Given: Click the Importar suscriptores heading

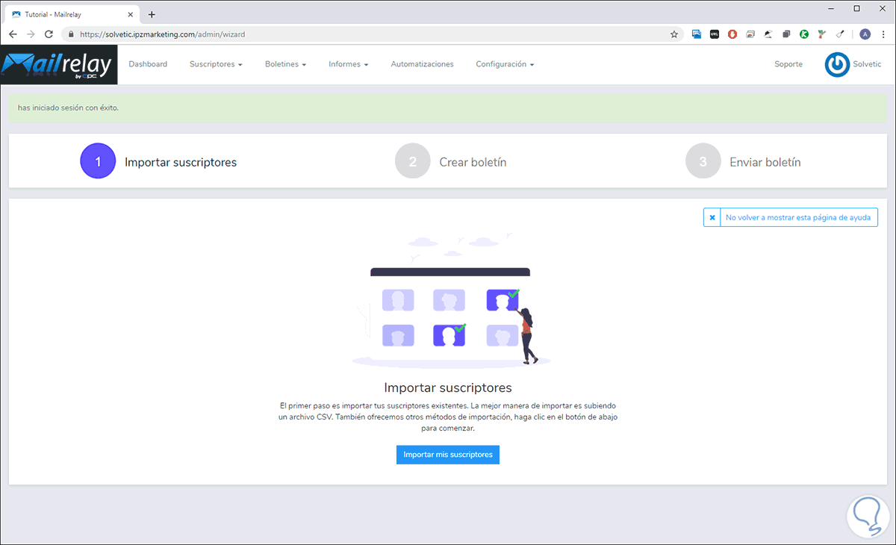Looking at the screenshot, I should coord(448,387).
